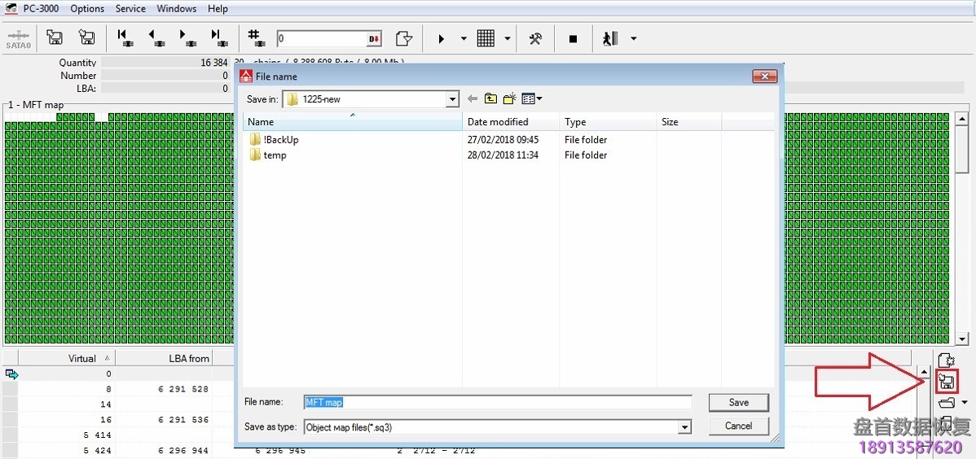976x459 pixels.
Task: Go back with the dialog's back arrow
Action: [473, 99]
